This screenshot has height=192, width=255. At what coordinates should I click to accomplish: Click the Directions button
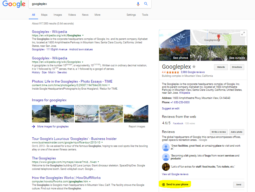[237, 67]
